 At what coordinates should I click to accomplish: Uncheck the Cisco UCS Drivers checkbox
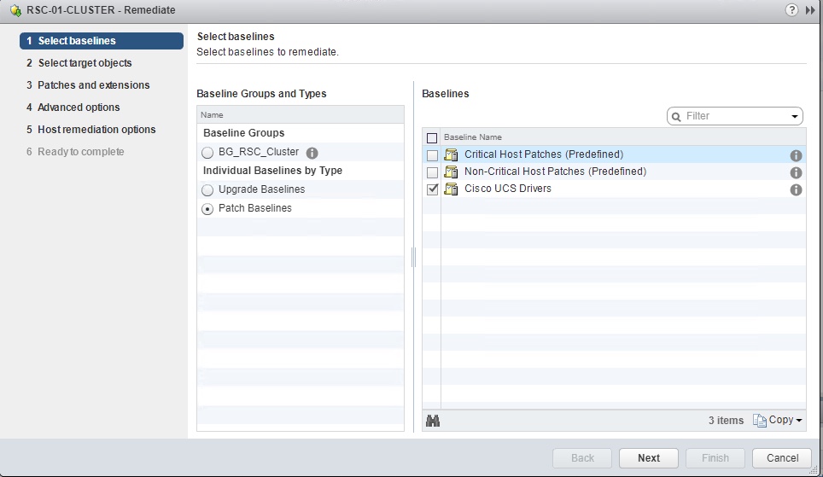(432, 189)
